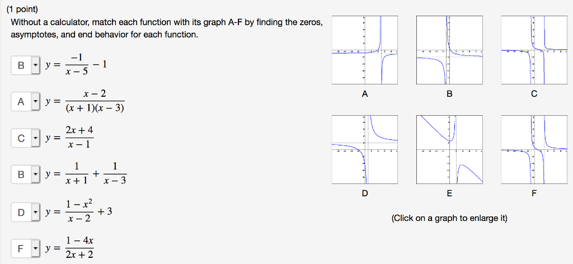573x264 pixels.
Task: Enlarge graph A thumbnail
Action: [365, 50]
